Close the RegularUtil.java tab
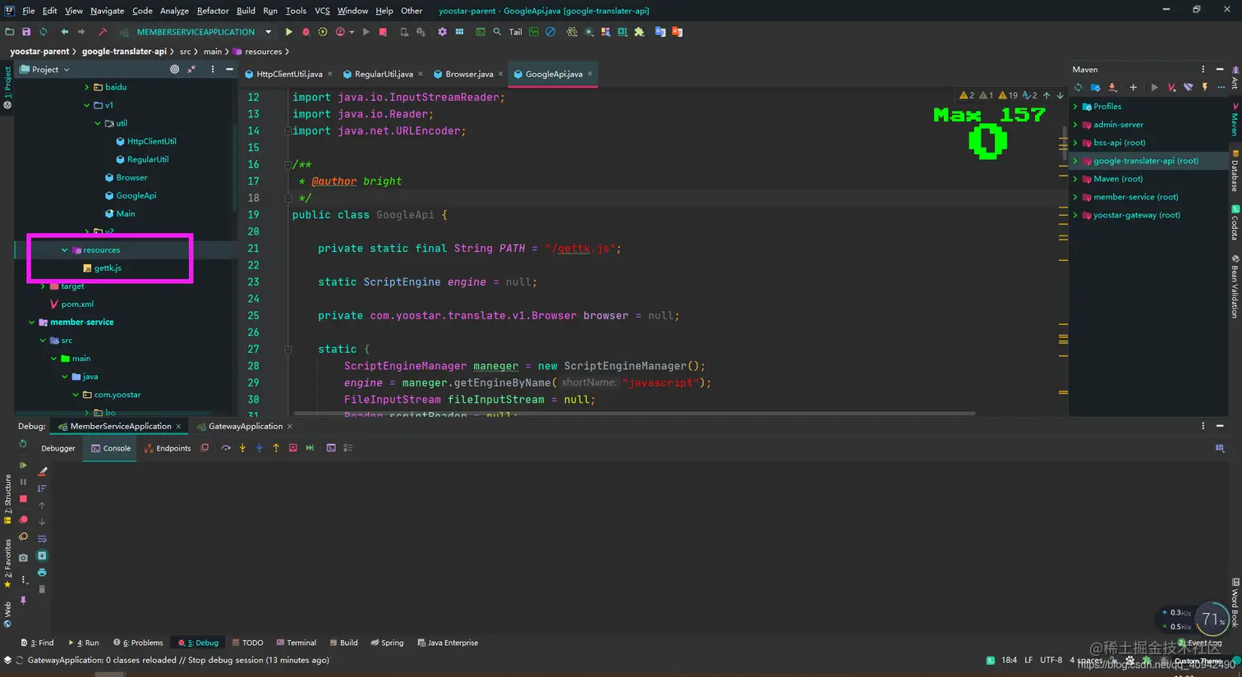Image resolution: width=1242 pixels, height=677 pixels. coord(421,74)
